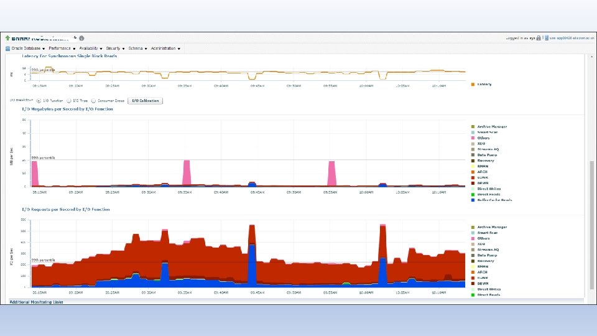Click the Others pink legend marker in Megabytes chart
The height and width of the screenshot is (336, 597).
pyautogui.click(x=473, y=138)
